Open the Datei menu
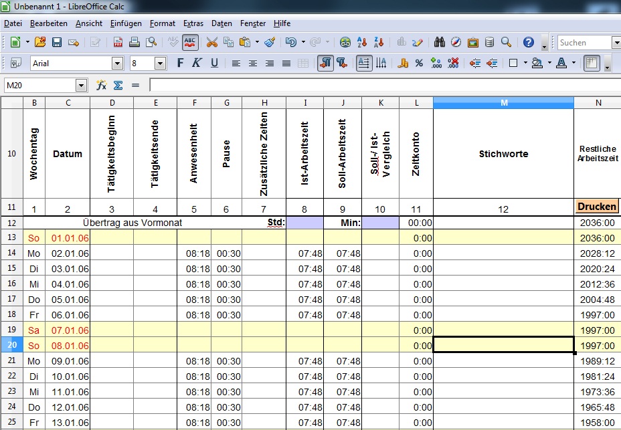Viewport: 621px width, 430px height. click(x=13, y=23)
